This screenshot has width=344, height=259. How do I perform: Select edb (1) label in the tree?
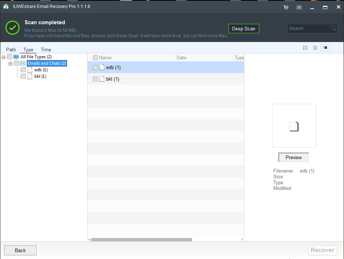(x=41, y=70)
